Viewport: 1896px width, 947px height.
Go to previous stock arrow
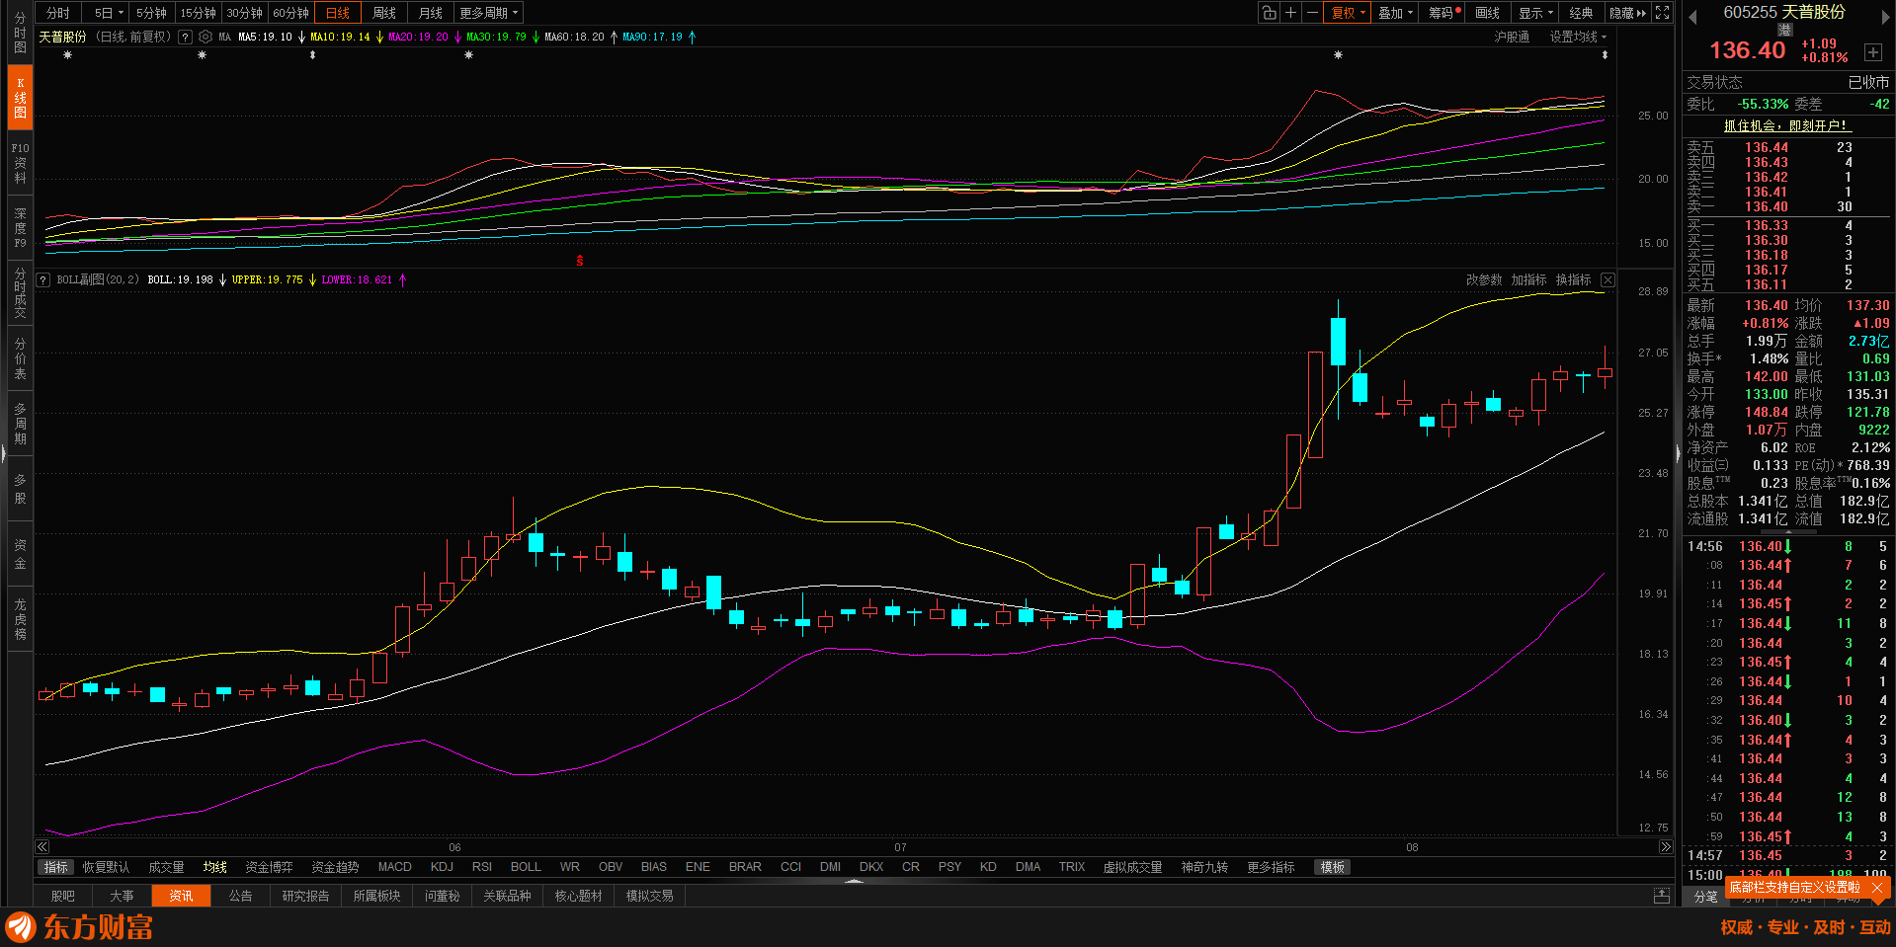1692,16
